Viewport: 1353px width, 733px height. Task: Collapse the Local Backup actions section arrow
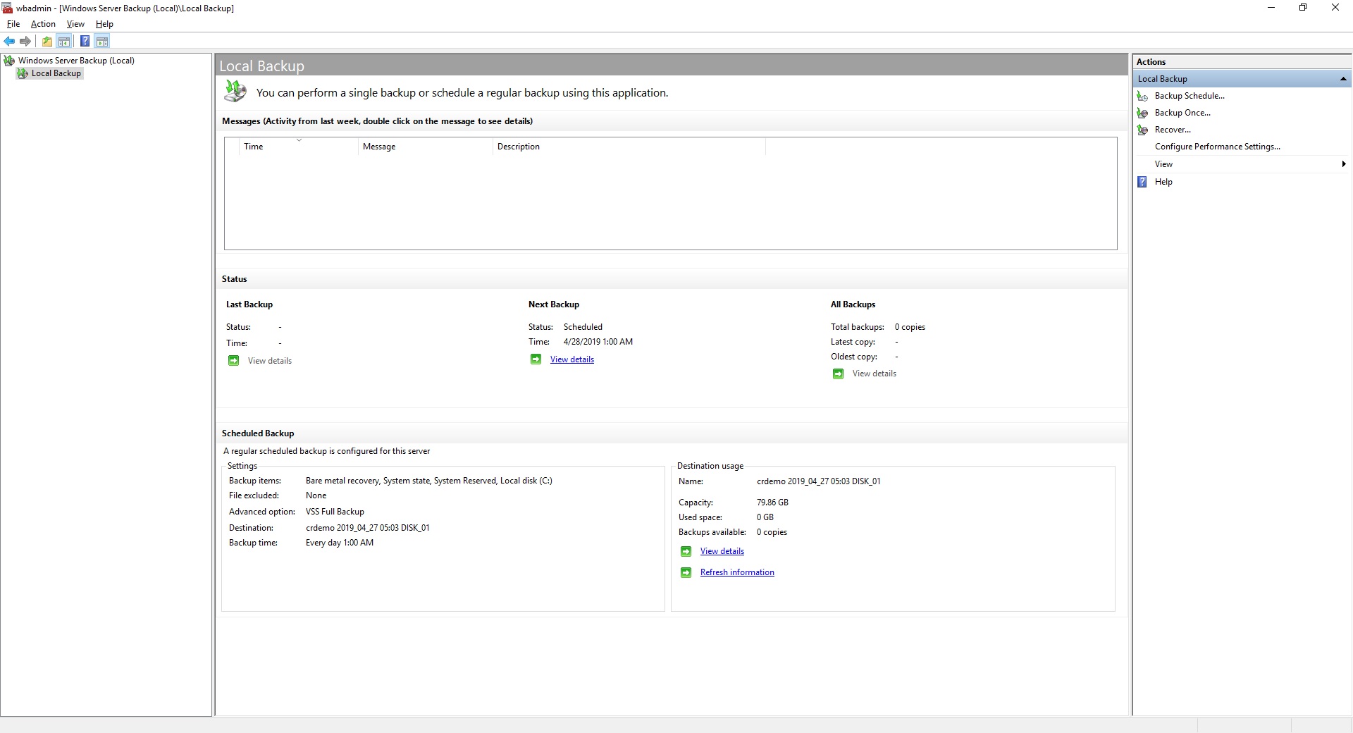(1343, 79)
